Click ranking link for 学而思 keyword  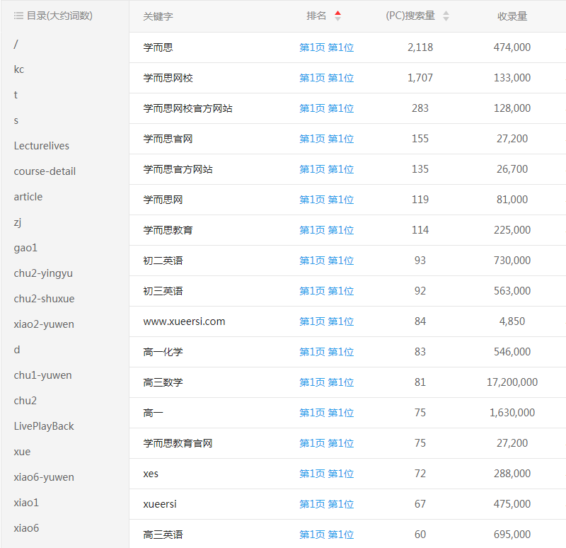click(326, 47)
